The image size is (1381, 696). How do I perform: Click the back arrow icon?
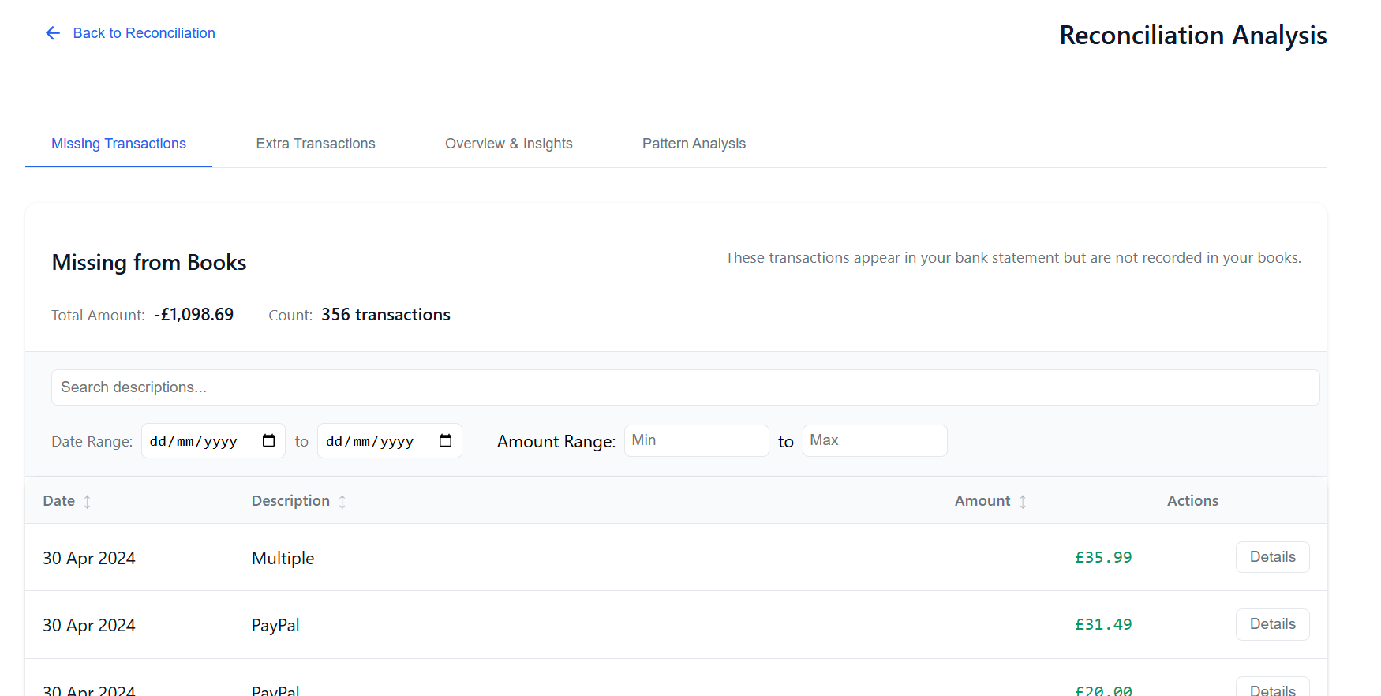[x=53, y=33]
